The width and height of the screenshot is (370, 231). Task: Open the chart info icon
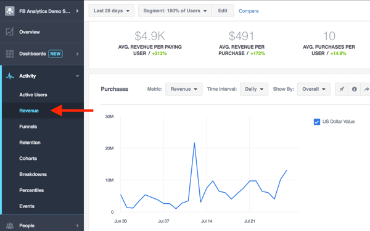click(354, 89)
